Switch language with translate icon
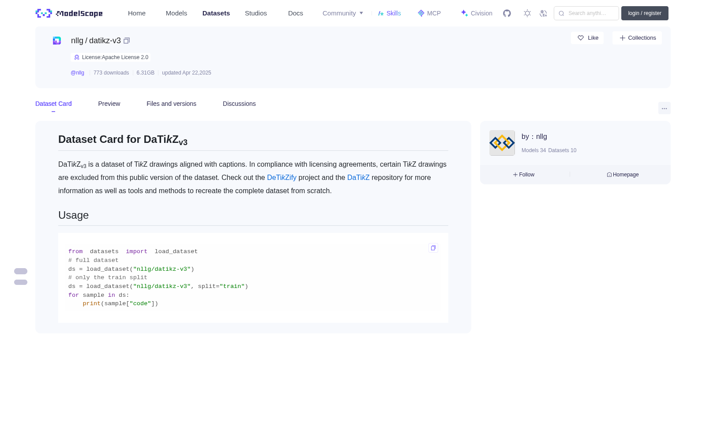 click(x=543, y=13)
